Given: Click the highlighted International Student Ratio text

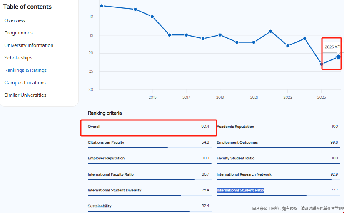Looking at the screenshot, I should [x=240, y=190].
